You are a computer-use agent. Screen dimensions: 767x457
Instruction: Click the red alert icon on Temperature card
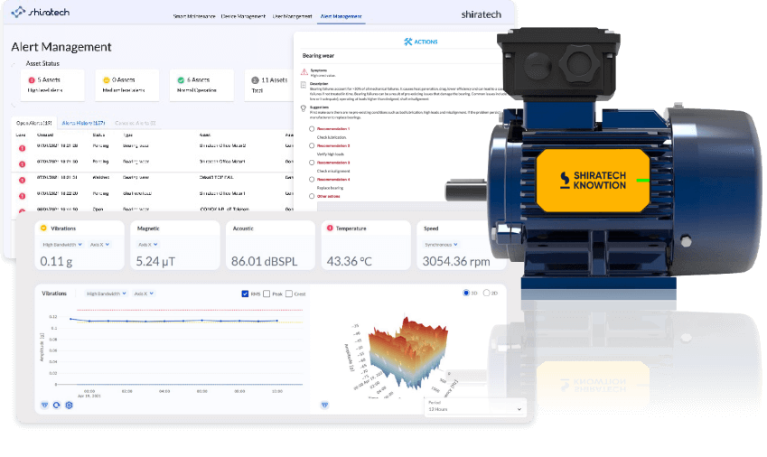coord(330,228)
